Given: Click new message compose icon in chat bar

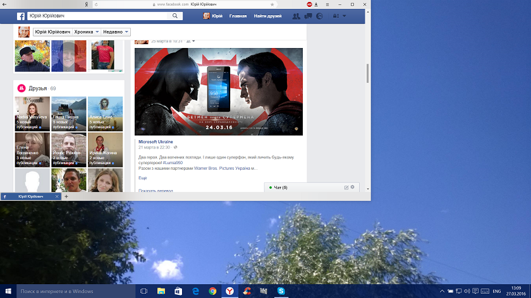Looking at the screenshot, I should (x=346, y=188).
